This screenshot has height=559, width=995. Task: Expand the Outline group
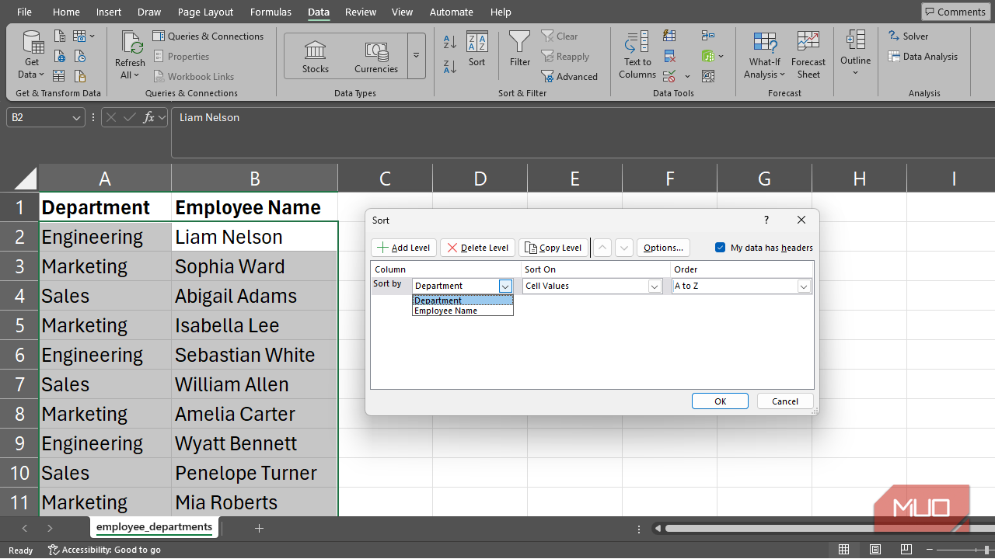(x=855, y=54)
